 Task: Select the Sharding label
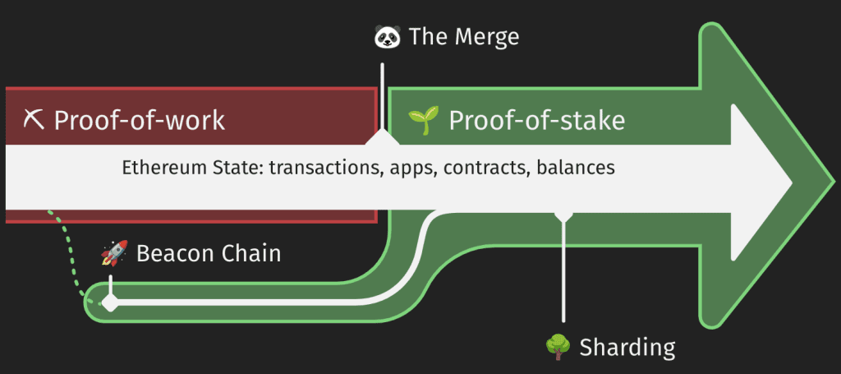[x=627, y=348]
